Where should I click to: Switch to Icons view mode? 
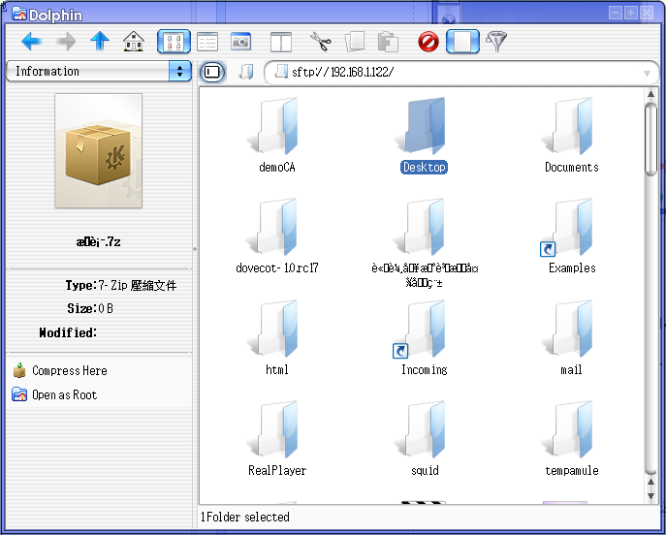(174, 42)
